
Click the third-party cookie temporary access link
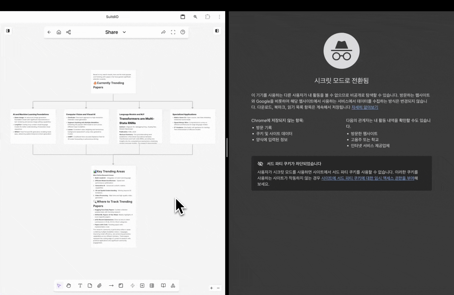pyautogui.click(x=368, y=178)
